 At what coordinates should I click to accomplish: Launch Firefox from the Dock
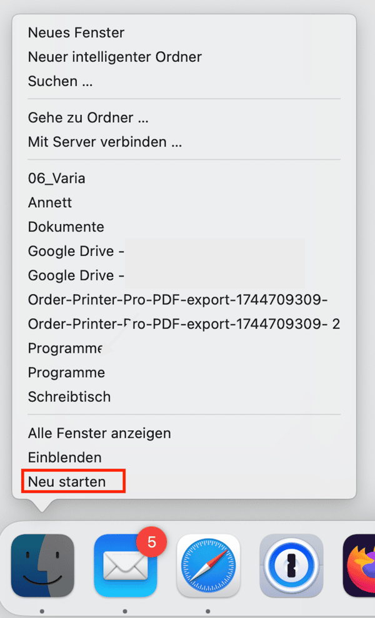[x=359, y=565]
